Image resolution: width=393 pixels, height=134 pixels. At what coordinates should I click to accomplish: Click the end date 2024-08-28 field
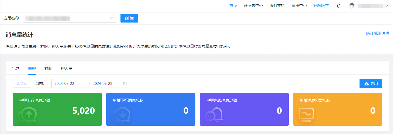[x=102, y=83]
